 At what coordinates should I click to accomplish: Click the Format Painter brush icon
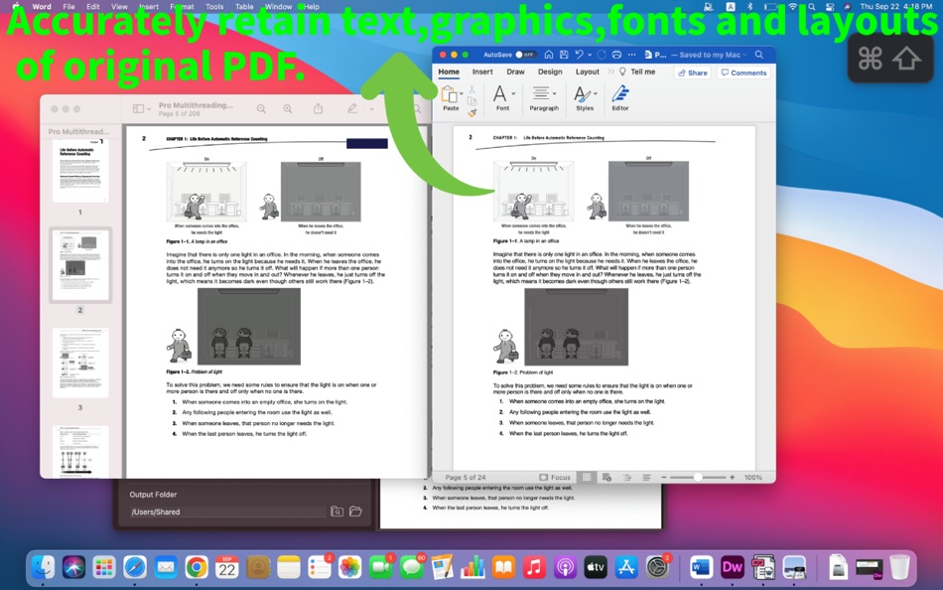click(x=472, y=112)
